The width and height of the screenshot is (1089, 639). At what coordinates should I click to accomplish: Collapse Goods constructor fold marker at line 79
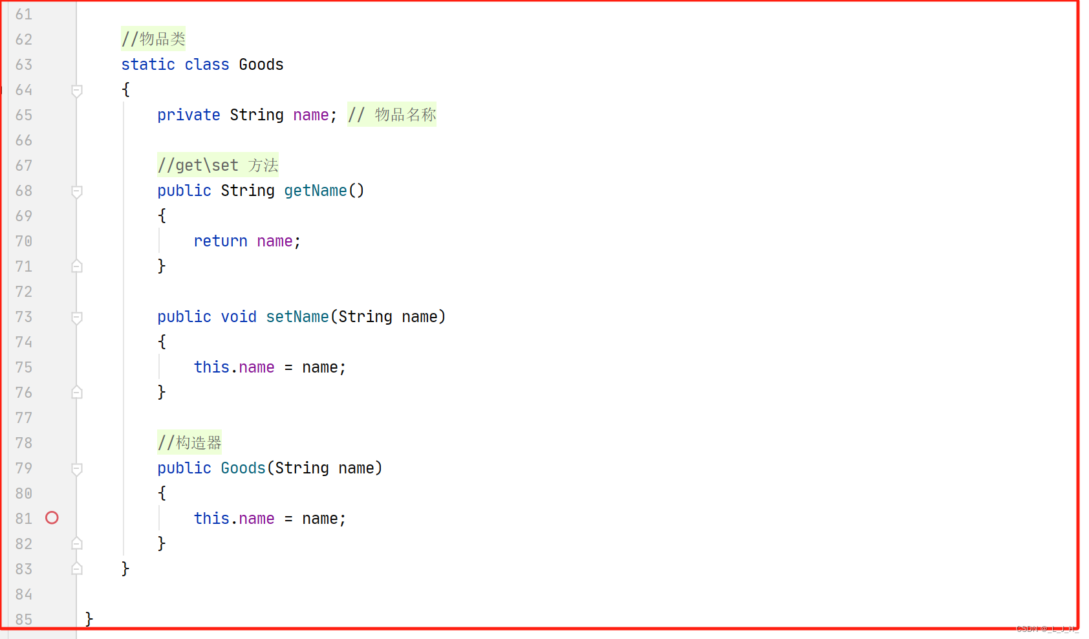77,469
